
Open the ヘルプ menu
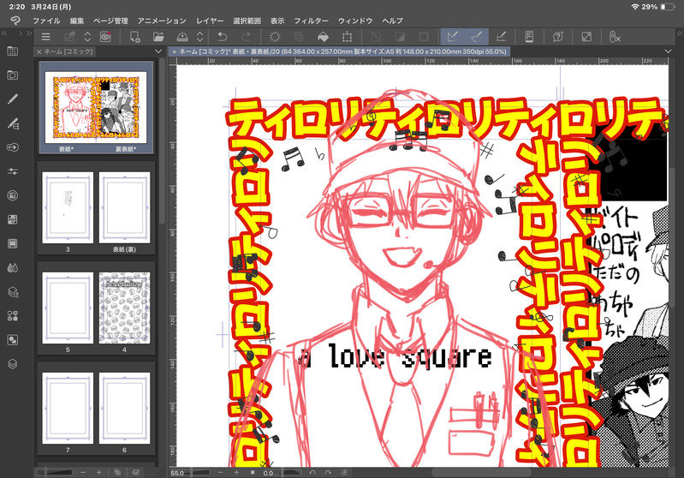click(x=392, y=21)
